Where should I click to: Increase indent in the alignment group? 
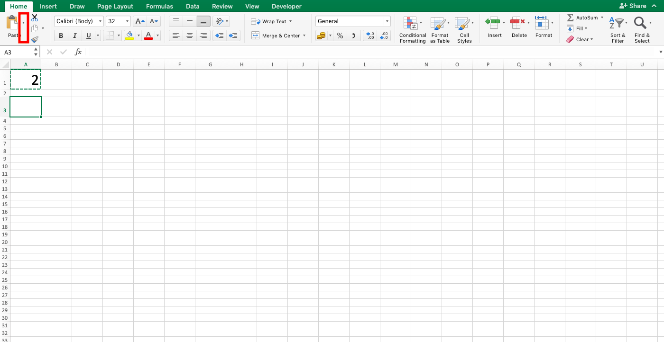coord(233,36)
